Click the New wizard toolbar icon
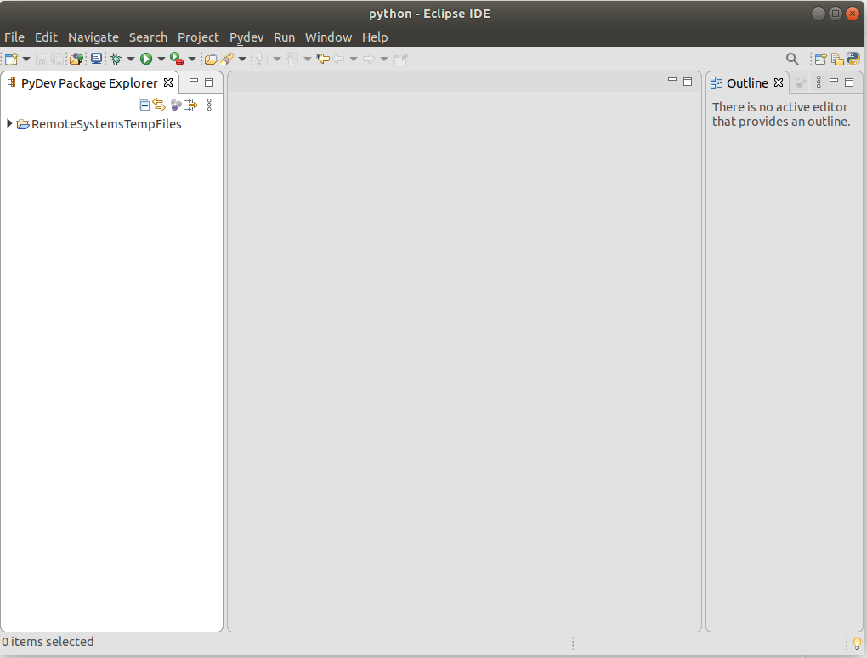 [x=11, y=59]
